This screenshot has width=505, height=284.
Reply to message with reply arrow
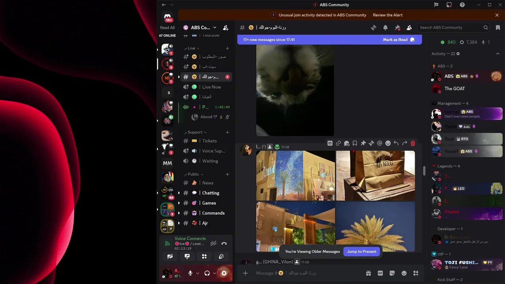click(396, 143)
